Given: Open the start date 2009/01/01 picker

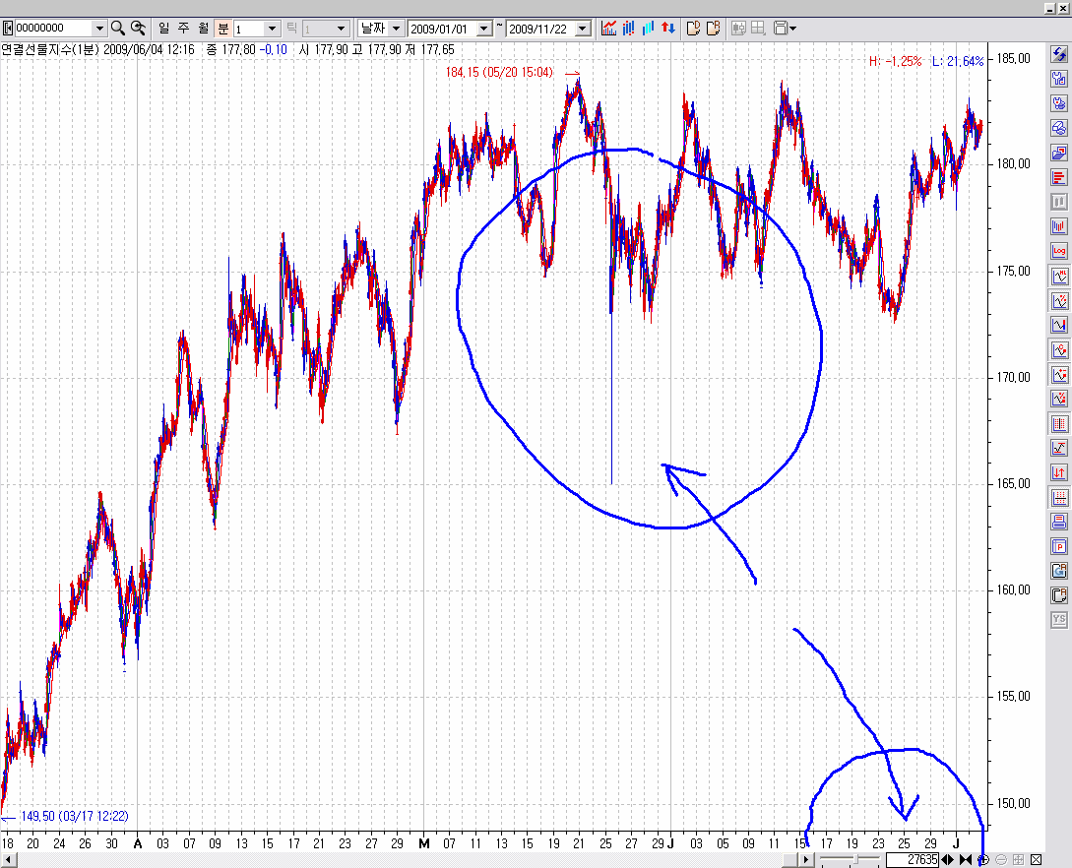Looking at the screenshot, I should (483, 29).
